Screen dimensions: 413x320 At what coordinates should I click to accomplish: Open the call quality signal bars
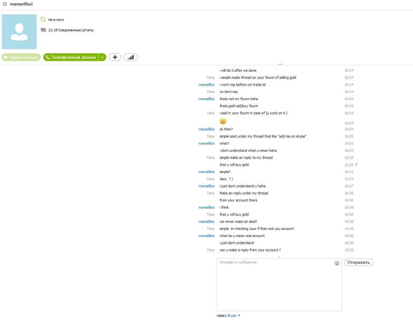131,57
